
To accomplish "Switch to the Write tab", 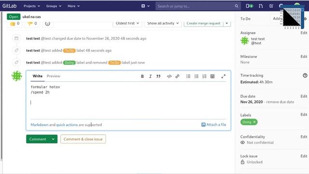I will (38, 76).
